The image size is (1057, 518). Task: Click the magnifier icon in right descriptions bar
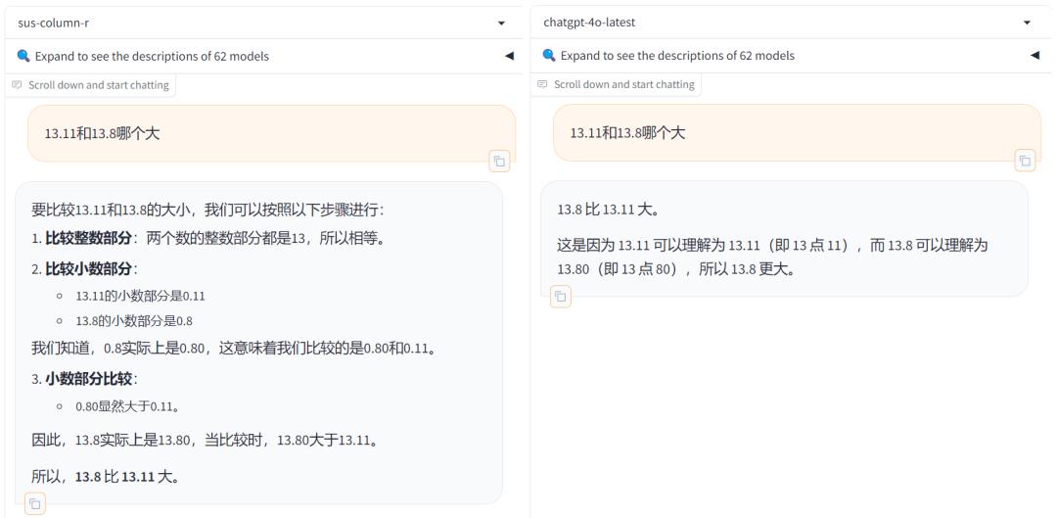click(549, 56)
